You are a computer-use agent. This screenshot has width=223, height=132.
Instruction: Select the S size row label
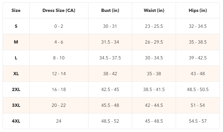point(16,26)
